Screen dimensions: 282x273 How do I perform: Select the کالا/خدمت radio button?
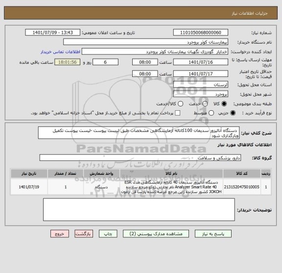(x=180, y=104)
